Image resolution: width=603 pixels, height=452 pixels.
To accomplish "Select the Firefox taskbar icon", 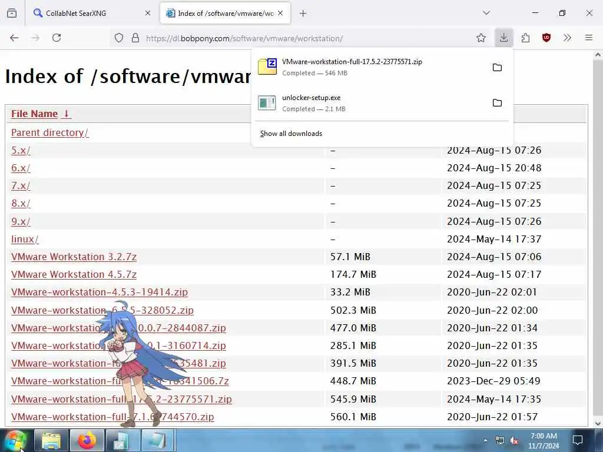I will [87, 440].
